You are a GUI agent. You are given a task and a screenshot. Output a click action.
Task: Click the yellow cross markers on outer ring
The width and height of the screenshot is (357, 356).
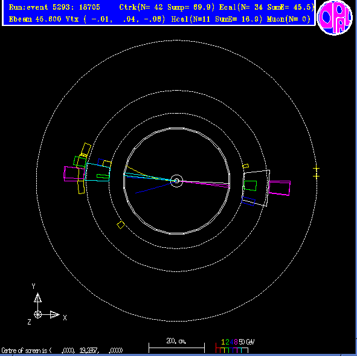pyautogui.click(x=316, y=172)
